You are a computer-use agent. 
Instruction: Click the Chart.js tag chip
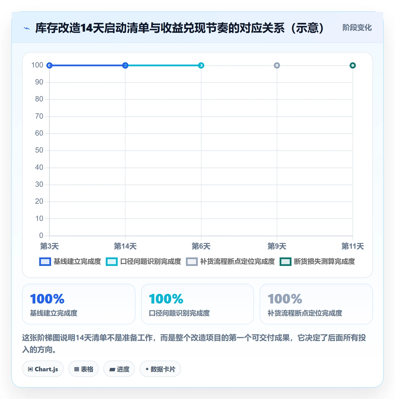click(43, 369)
